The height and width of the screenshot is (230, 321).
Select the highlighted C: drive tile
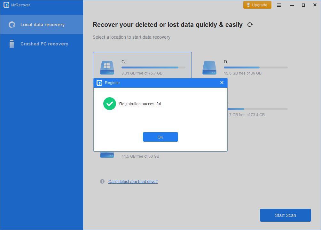[x=142, y=62]
